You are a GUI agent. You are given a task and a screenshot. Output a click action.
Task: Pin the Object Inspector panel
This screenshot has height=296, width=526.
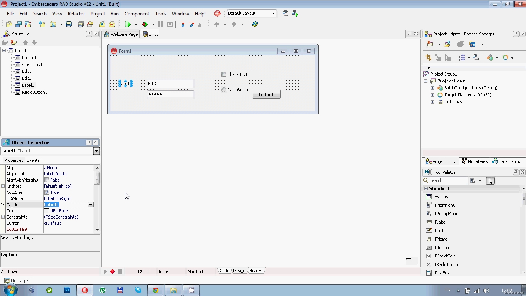[89, 142]
